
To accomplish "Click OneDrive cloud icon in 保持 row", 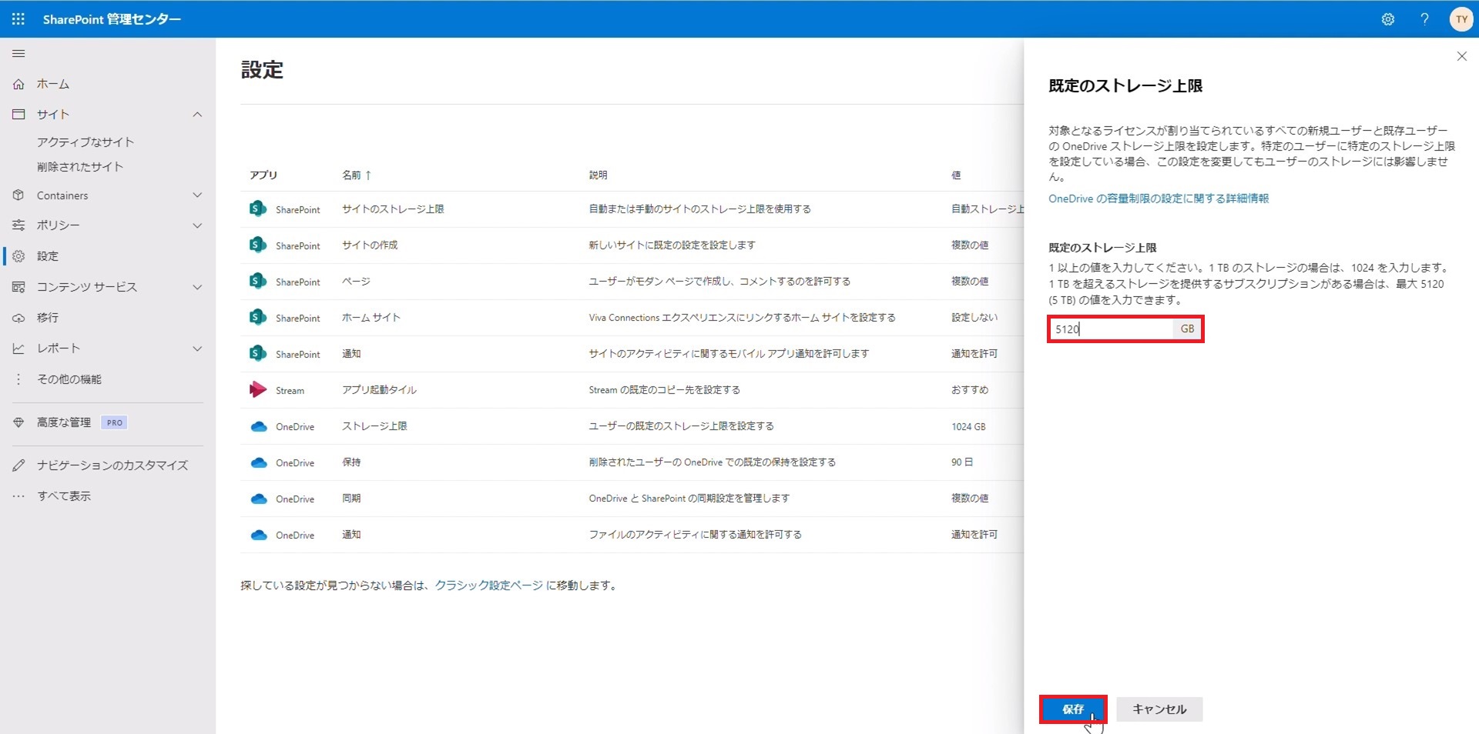I will [x=259, y=462].
